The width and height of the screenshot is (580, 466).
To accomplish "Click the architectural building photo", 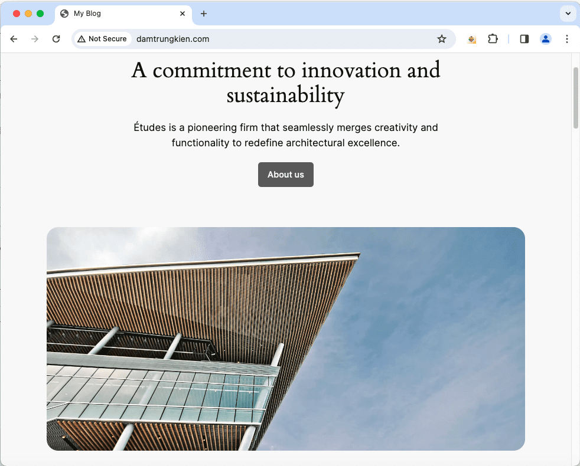I will pyautogui.click(x=285, y=338).
